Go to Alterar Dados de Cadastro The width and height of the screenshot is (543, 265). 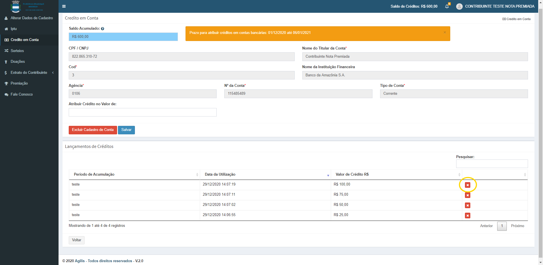click(32, 18)
